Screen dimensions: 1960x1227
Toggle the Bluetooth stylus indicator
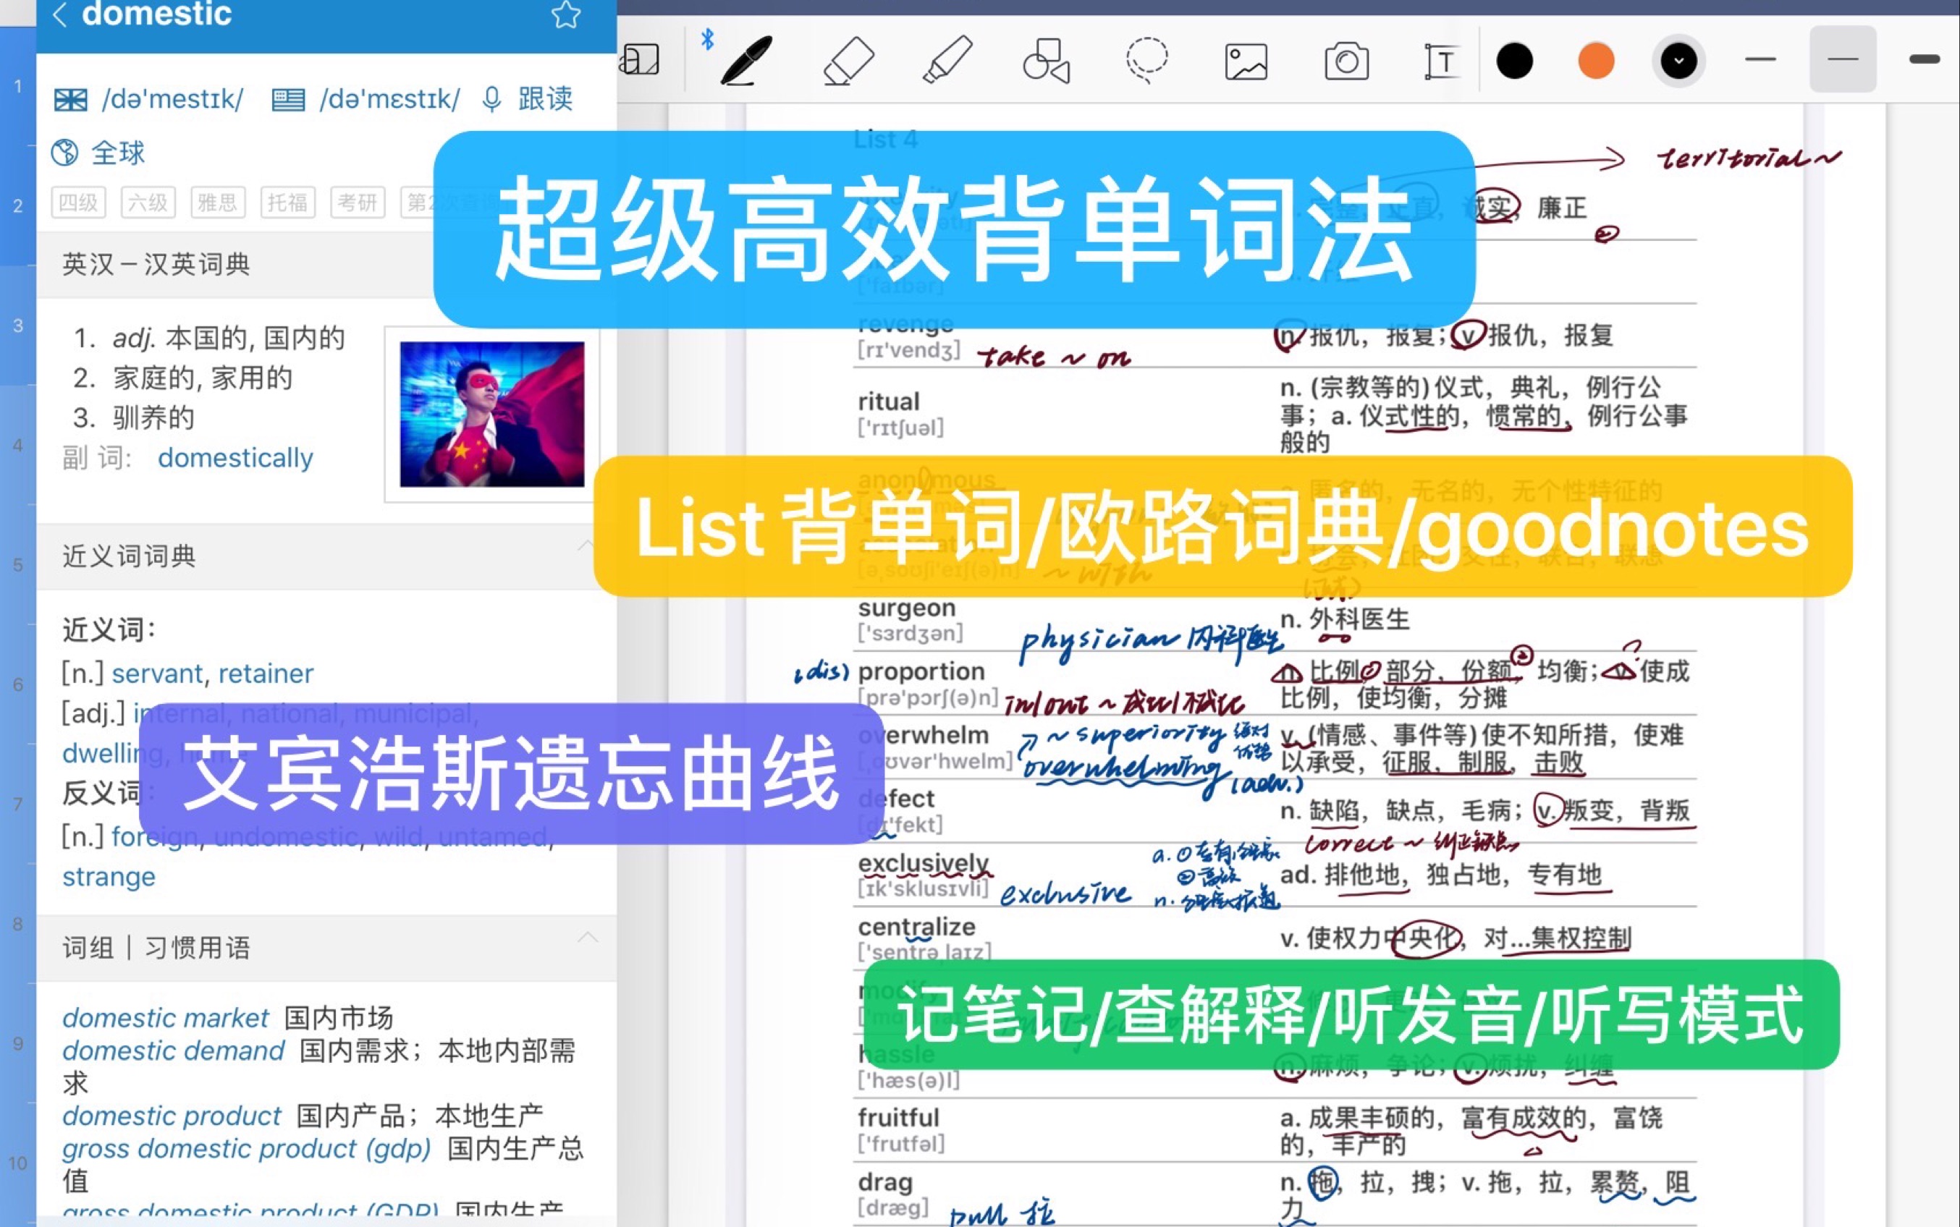coord(708,39)
